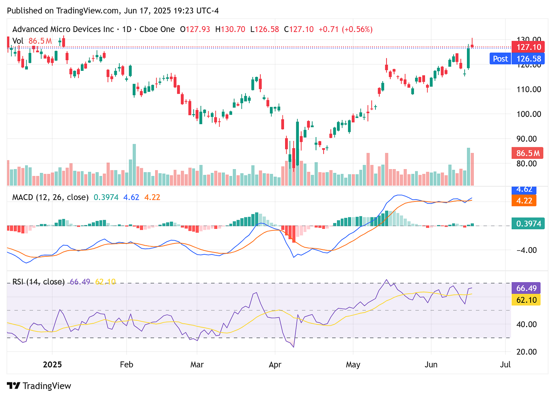Image resolution: width=555 pixels, height=398 pixels.
Task: Click the blue 4.62 MACD value tag
Action: coord(524,189)
